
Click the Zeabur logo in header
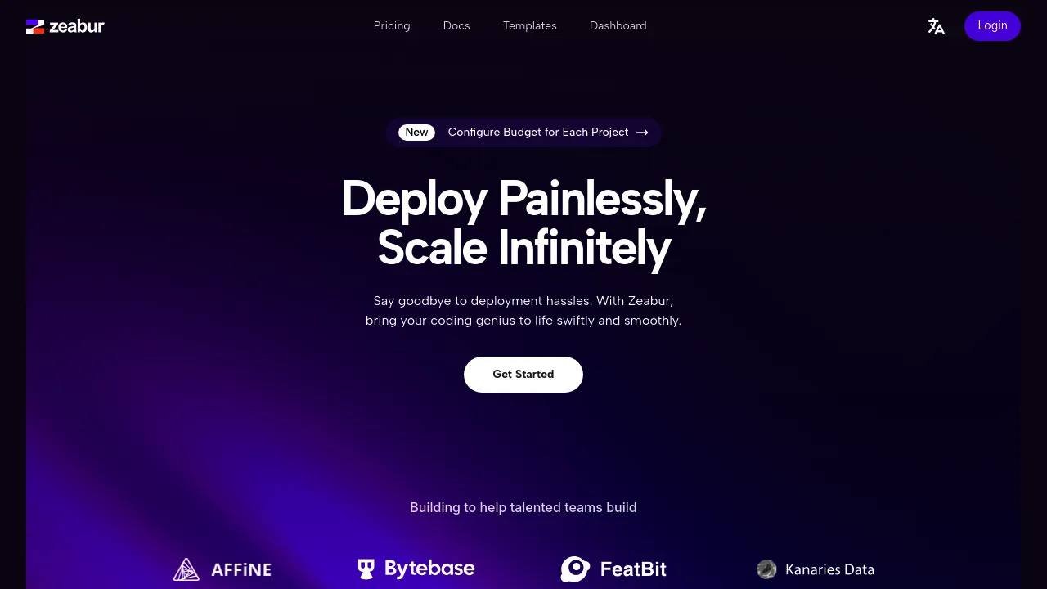point(65,26)
